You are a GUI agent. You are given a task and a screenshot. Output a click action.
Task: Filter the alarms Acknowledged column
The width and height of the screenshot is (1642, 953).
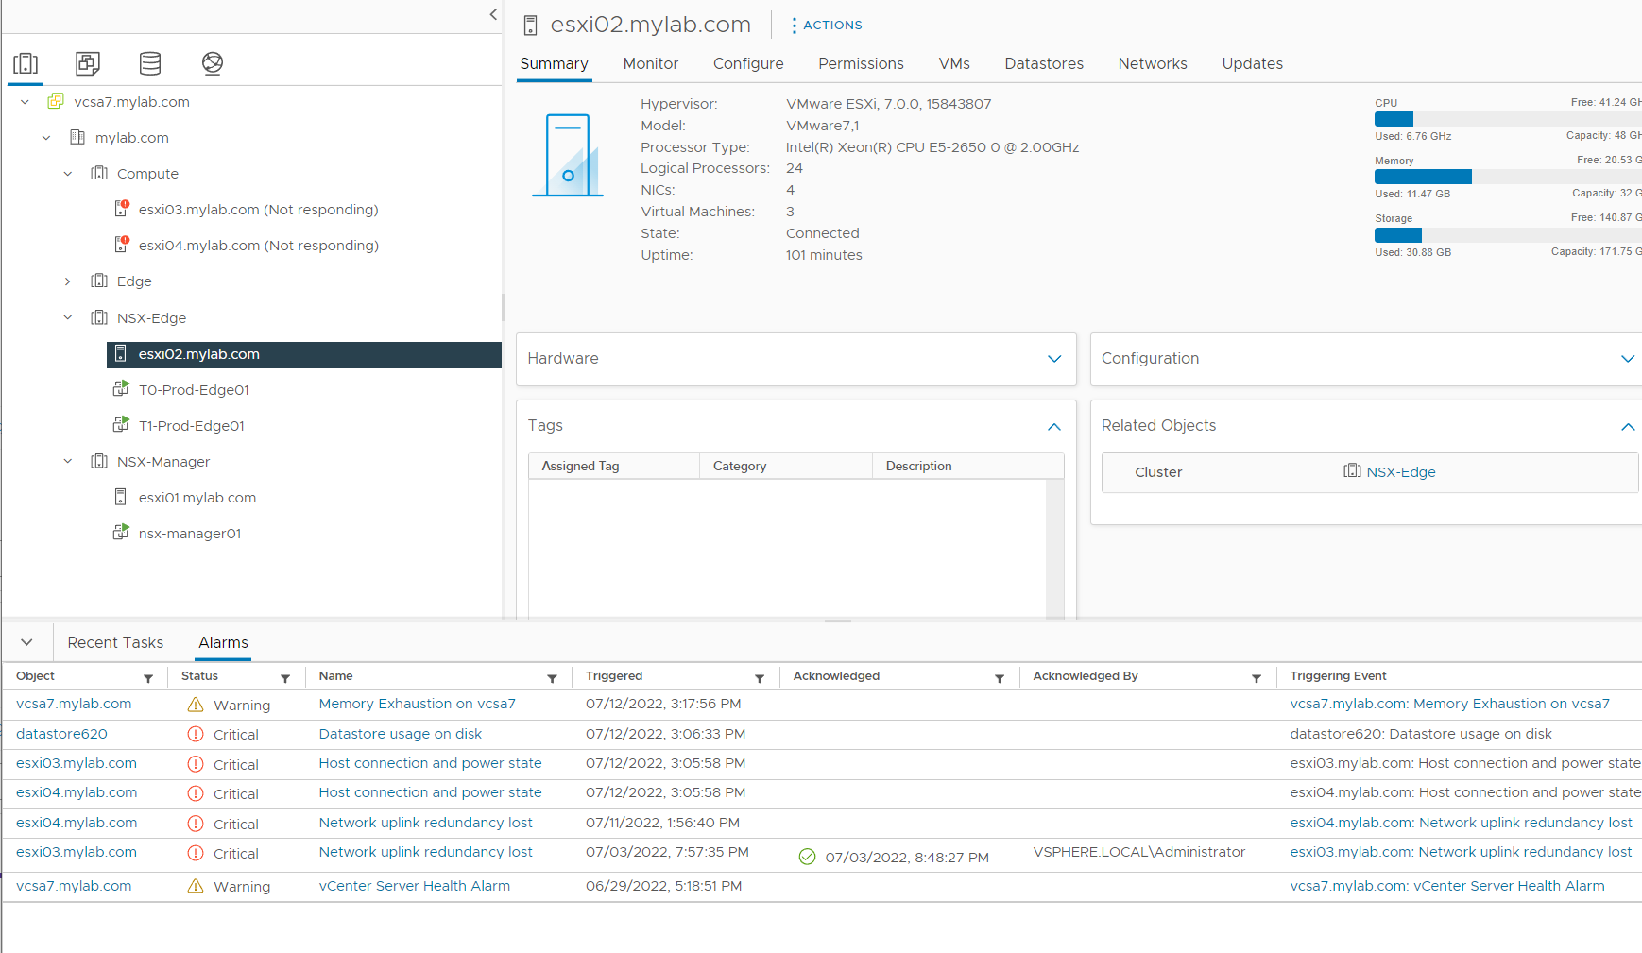click(x=1000, y=678)
